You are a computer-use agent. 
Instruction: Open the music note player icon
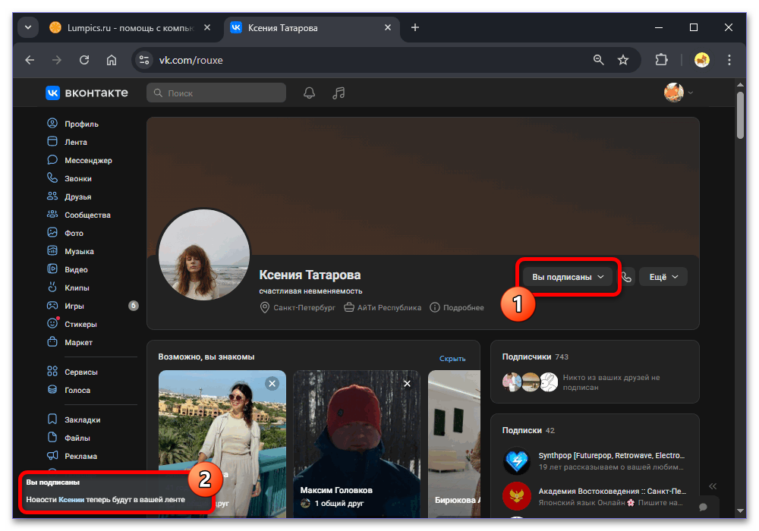(339, 93)
